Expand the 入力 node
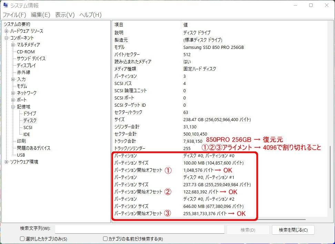 (x=13, y=79)
